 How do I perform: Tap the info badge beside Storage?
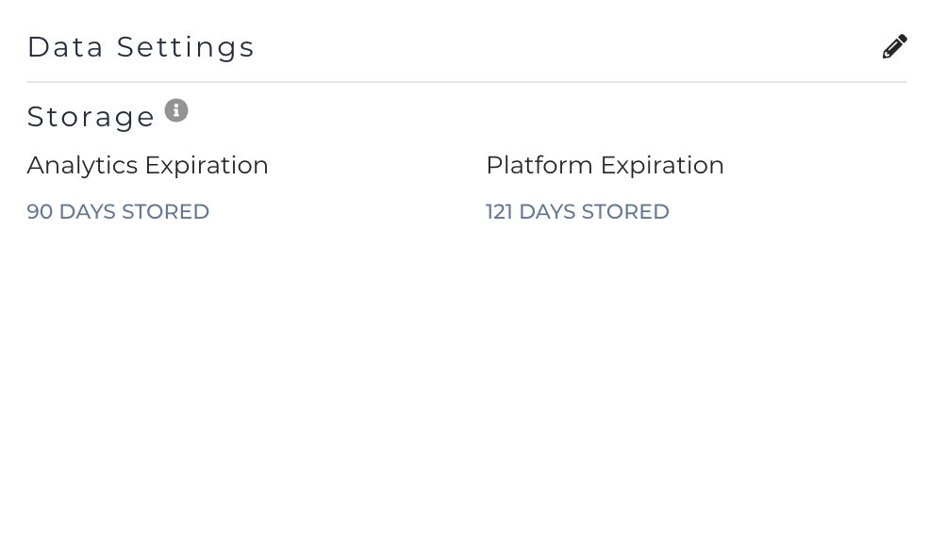click(176, 110)
